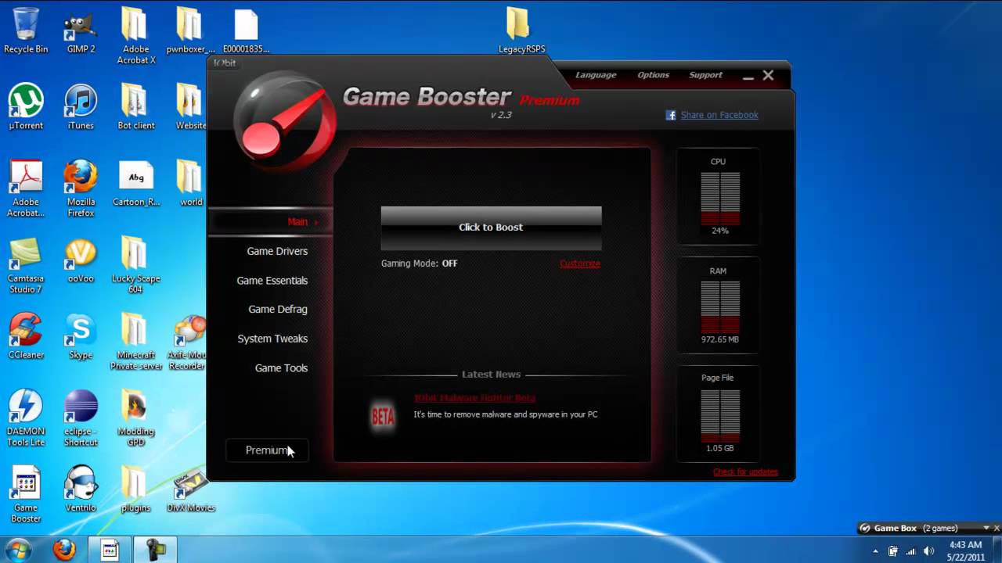Select the world folder on desktop

190,184
